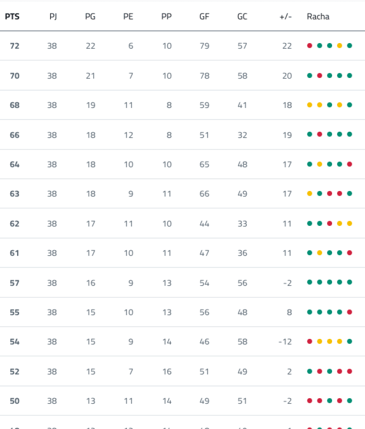The height and width of the screenshot is (429, 365).
Task: Click the last green streak dot in 50-point row
Action: pos(349,401)
